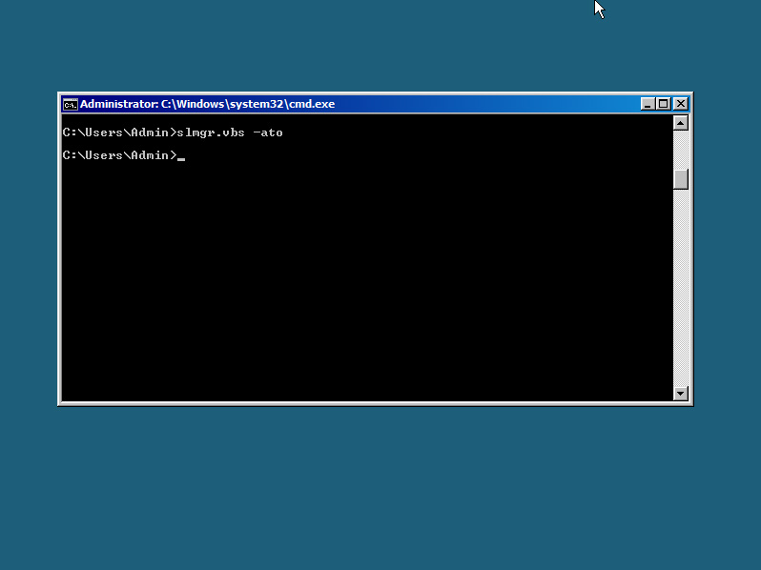Screen dimensions: 761x570
Task: Click the vertical scrollbar thumb in cmd window
Action: click(x=681, y=179)
